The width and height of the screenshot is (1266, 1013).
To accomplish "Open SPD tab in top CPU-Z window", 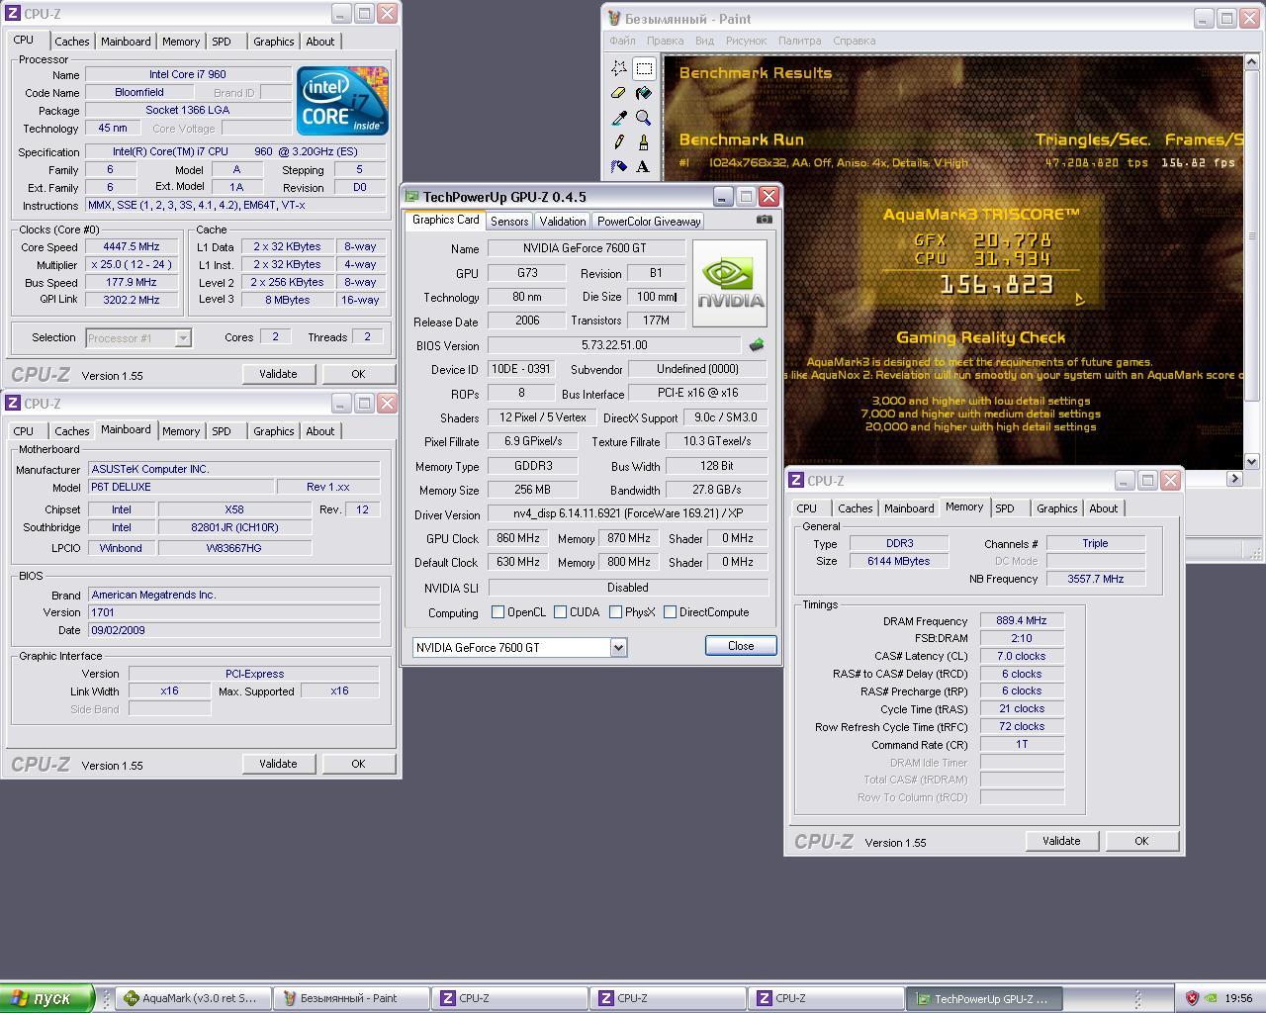I will coord(222,42).
